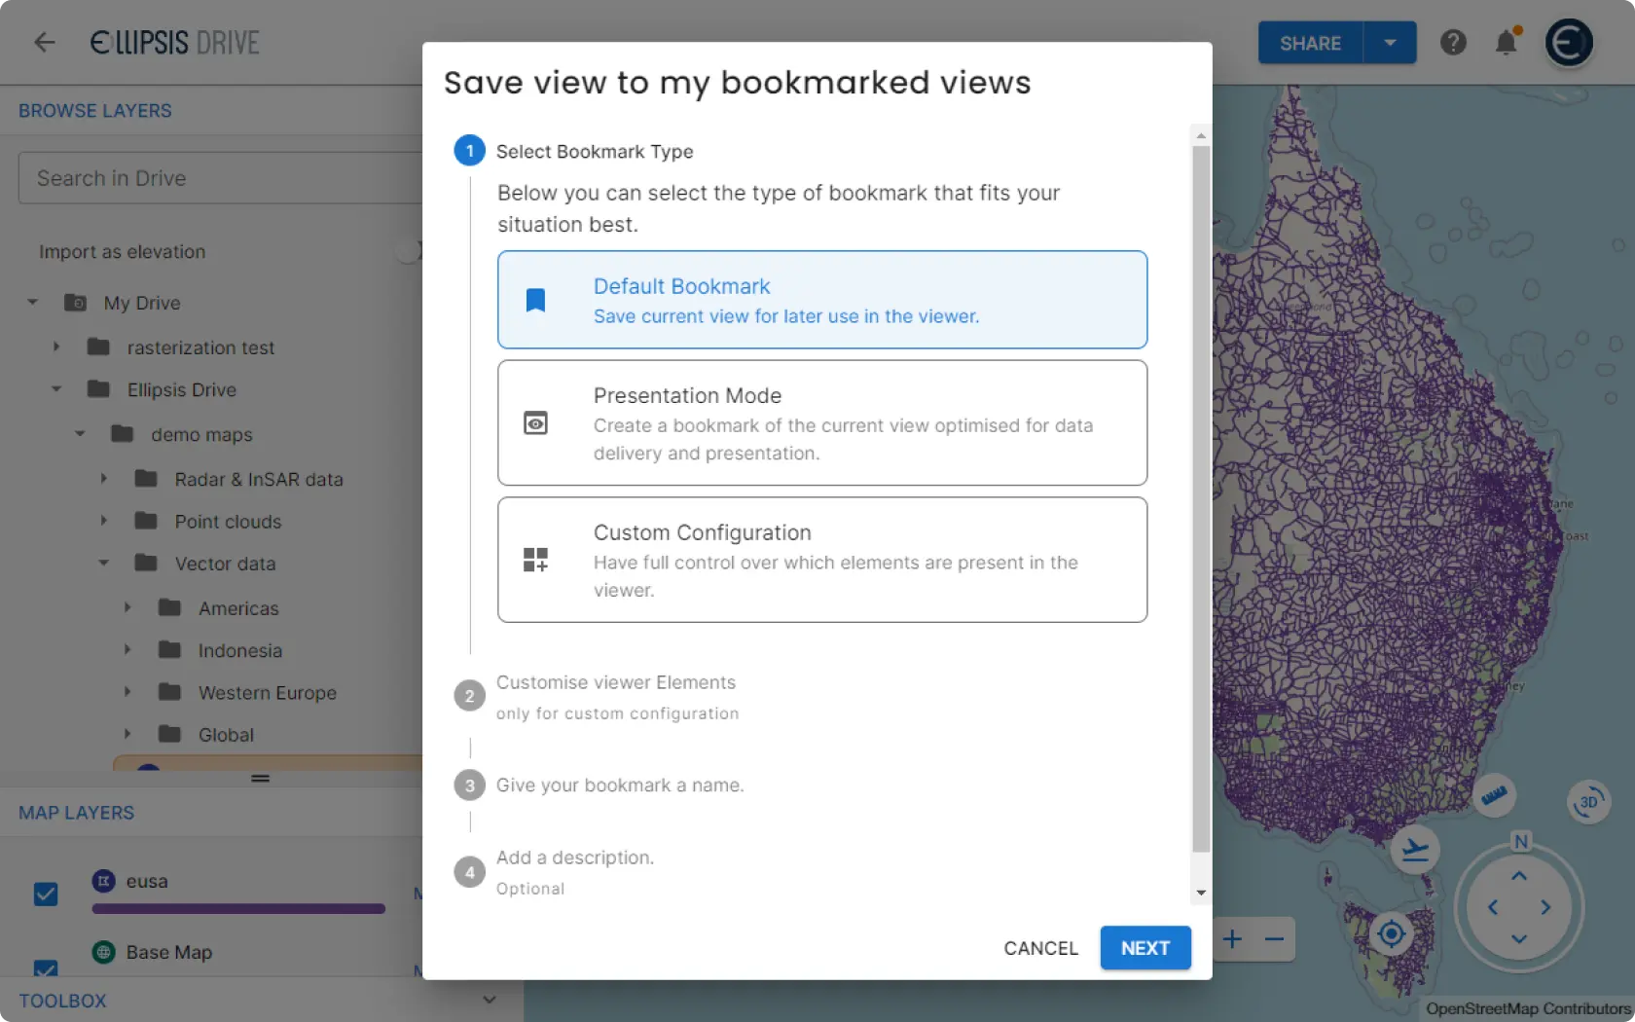Select the Presentation Mode bookmark option

point(821,422)
